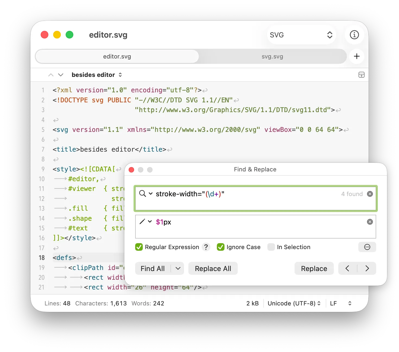The height and width of the screenshot is (352, 399).
Task: Click the split editor icon
Action: point(361,75)
